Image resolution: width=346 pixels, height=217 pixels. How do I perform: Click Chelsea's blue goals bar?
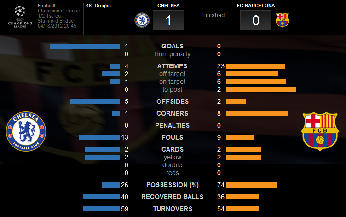pyautogui.click(x=85, y=46)
